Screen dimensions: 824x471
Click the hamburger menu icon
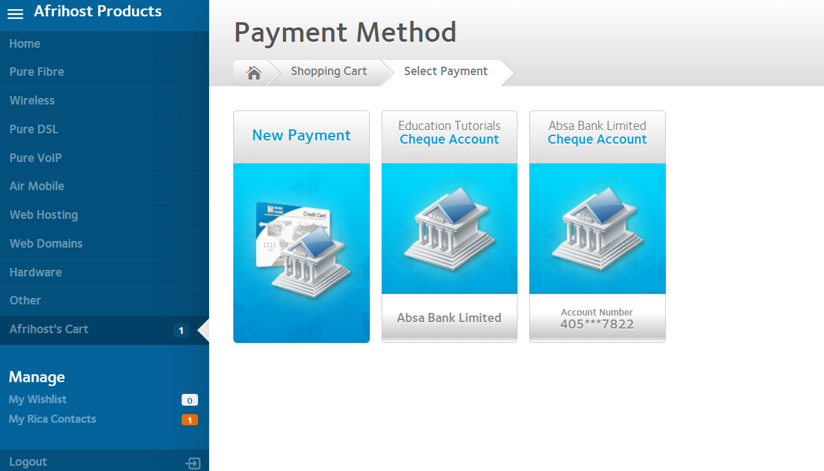click(15, 14)
